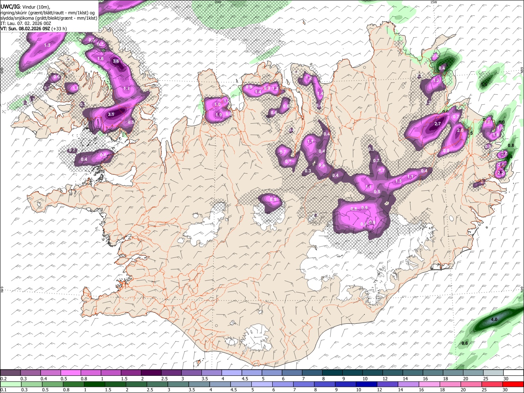Select the pure red final swatch in bottom legend row
The image size is (524, 393).
(513, 384)
